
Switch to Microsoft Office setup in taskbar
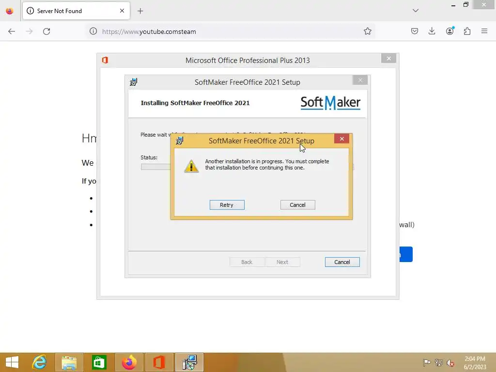[x=159, y=362]
